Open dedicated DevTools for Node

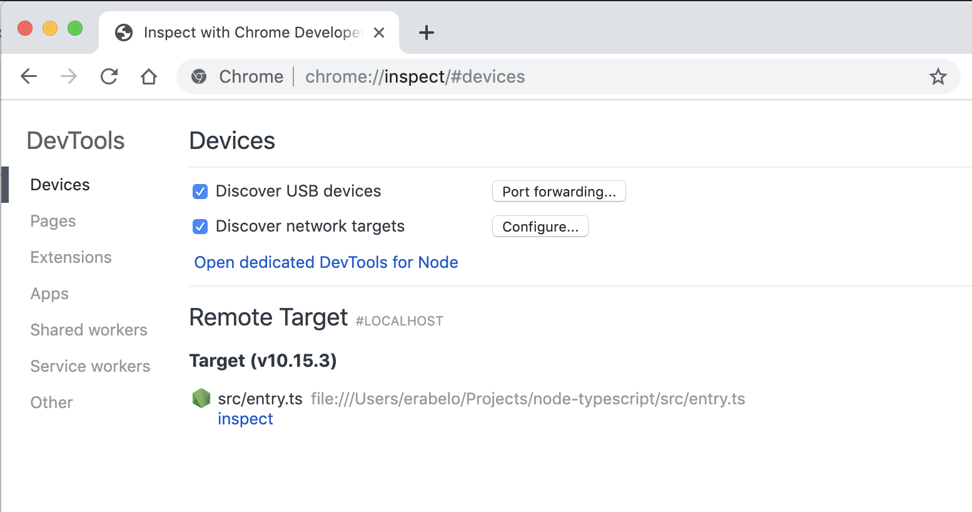(x=326, y=262)
